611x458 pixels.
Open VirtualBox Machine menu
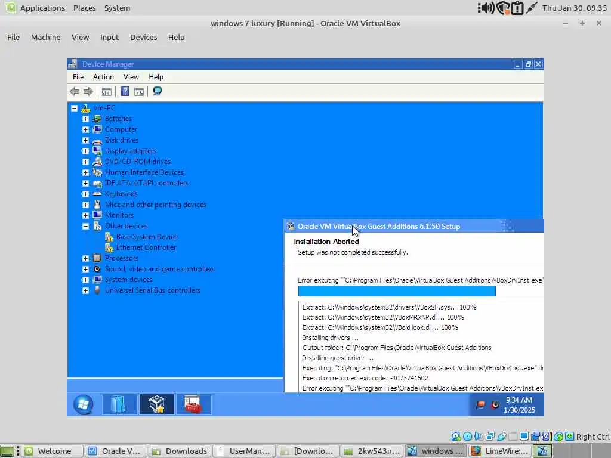[x=45, y=38]
